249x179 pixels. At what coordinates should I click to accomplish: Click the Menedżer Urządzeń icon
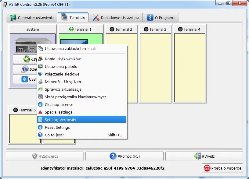pyautogui.click(x=40, y=82)
